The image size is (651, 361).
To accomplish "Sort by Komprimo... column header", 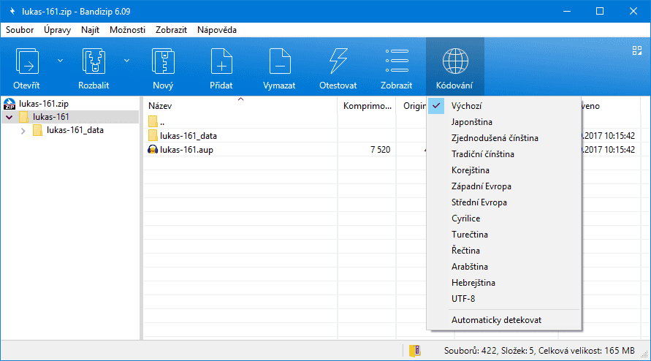I will coord(367,106).
